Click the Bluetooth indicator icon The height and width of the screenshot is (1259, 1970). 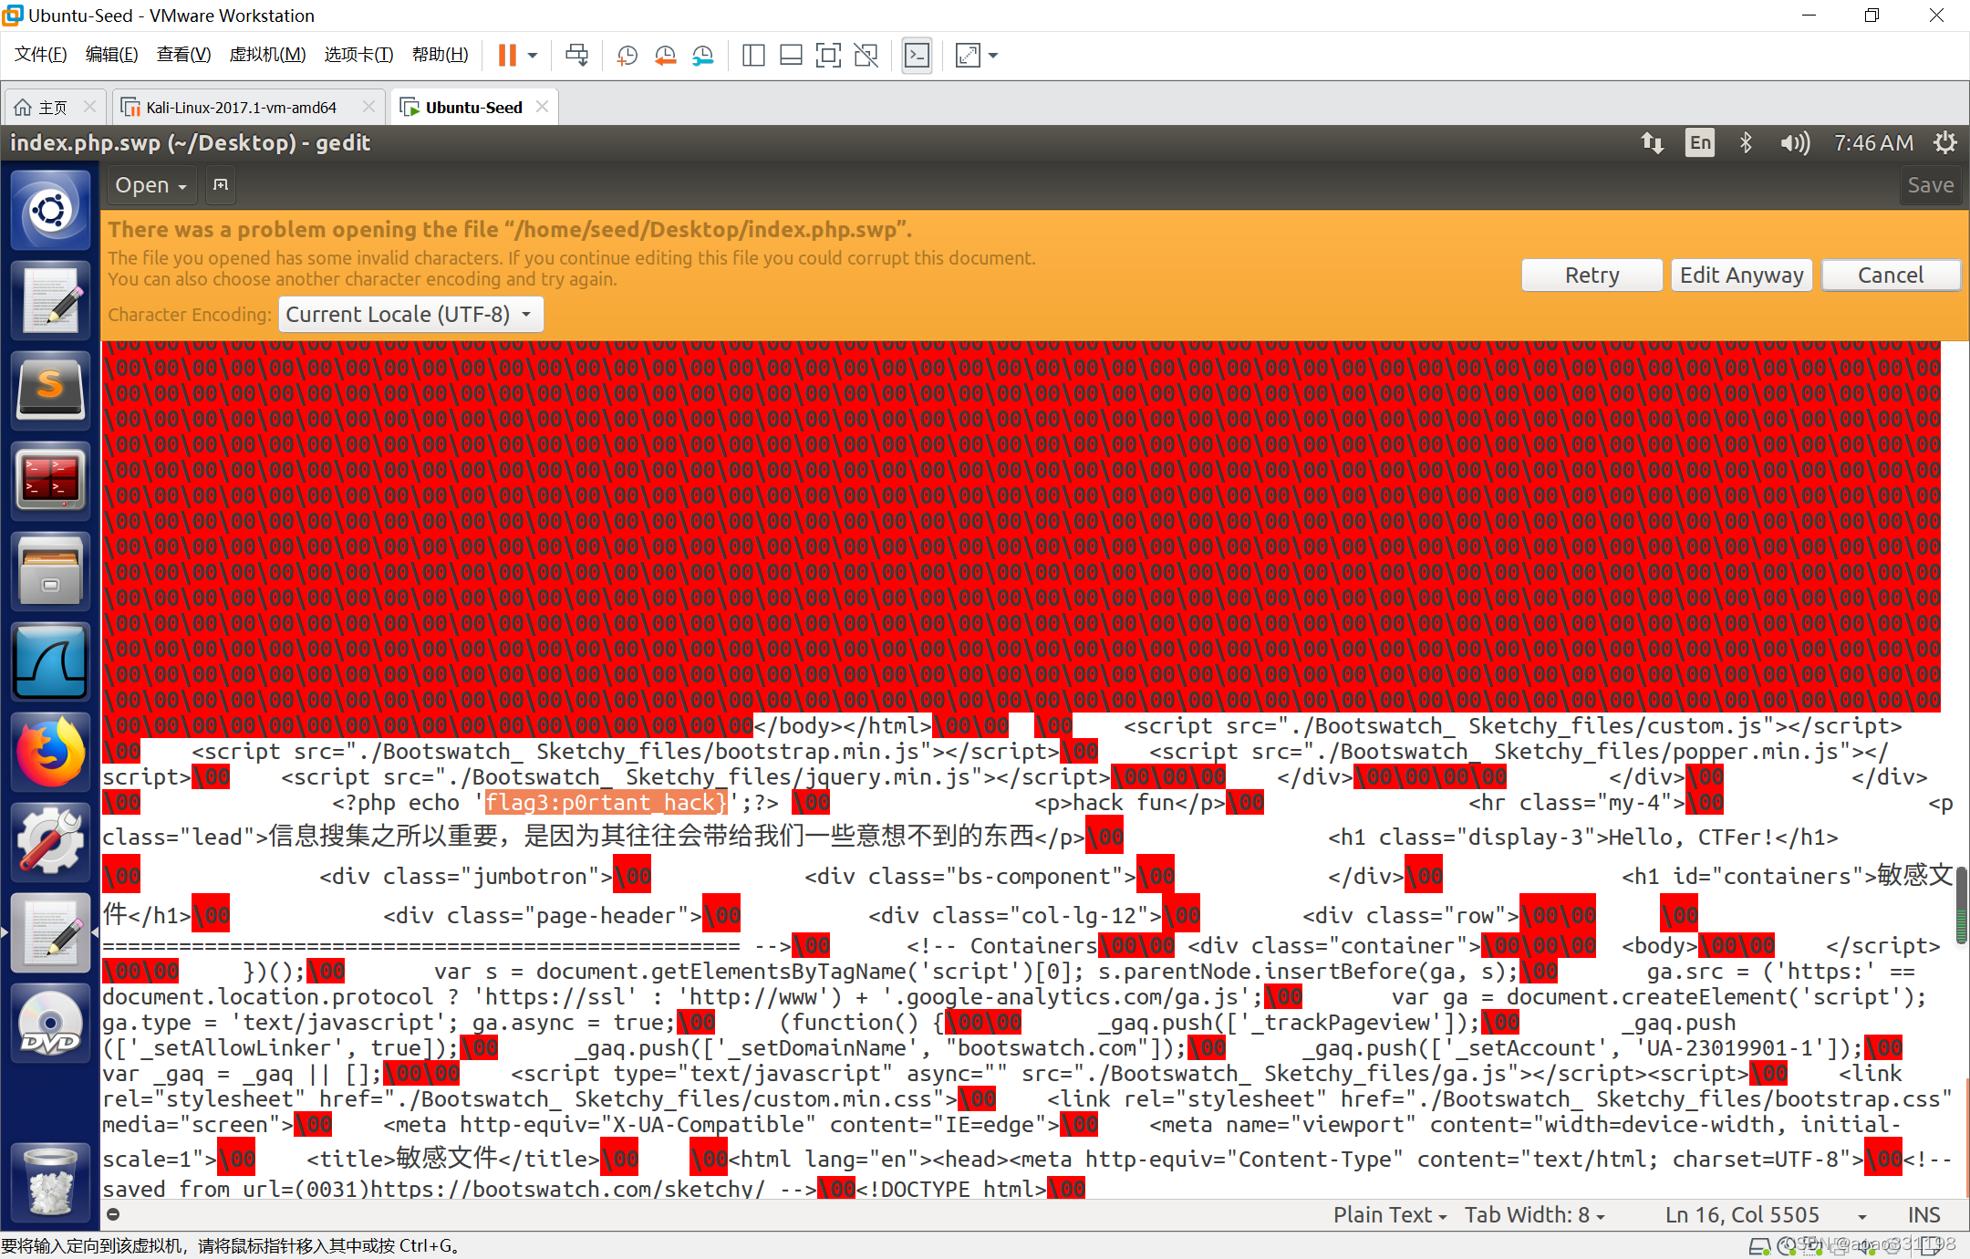tap(1746, 143)
